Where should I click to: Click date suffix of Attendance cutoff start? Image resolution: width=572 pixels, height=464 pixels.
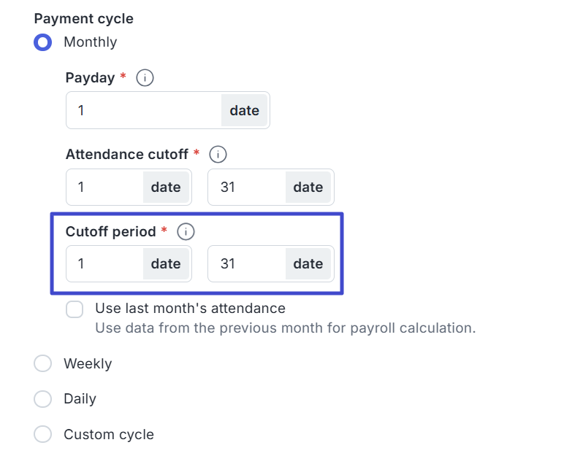(x=166, y=187)
